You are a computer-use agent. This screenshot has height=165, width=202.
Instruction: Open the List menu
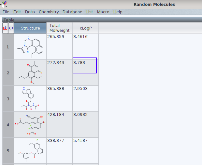[x=90, y=12]
